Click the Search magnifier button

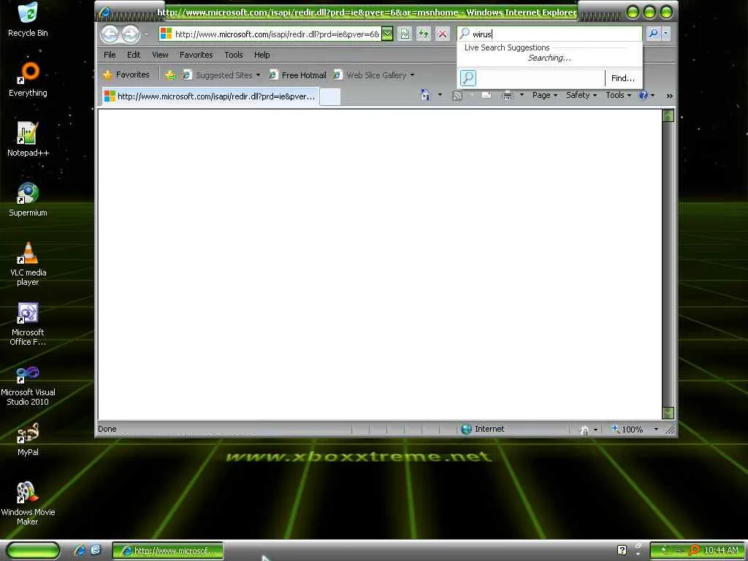(653, 34)
